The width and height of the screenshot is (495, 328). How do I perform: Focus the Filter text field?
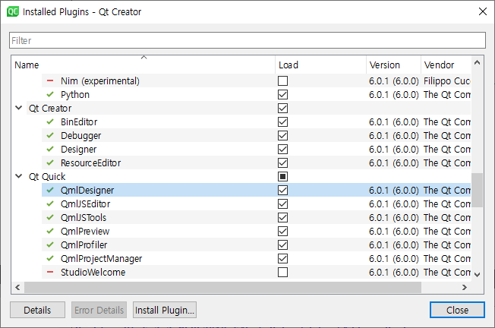247,40
